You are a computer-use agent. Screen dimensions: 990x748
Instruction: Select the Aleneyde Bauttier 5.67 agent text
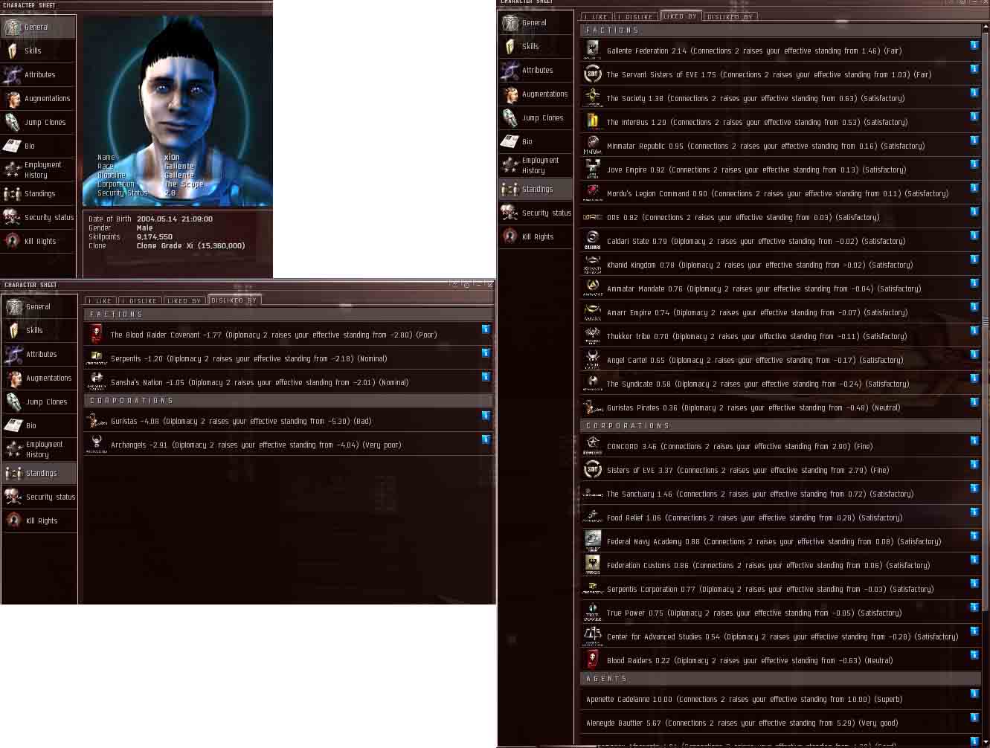tap(742, 723)
